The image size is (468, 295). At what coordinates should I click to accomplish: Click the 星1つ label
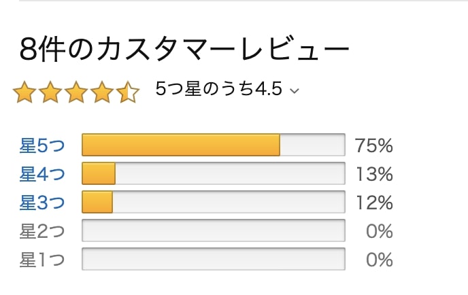pyautogui.click(x=42, y=260)
